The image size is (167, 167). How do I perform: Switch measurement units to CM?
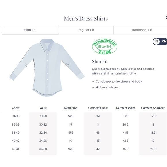[x=164, y=41]
